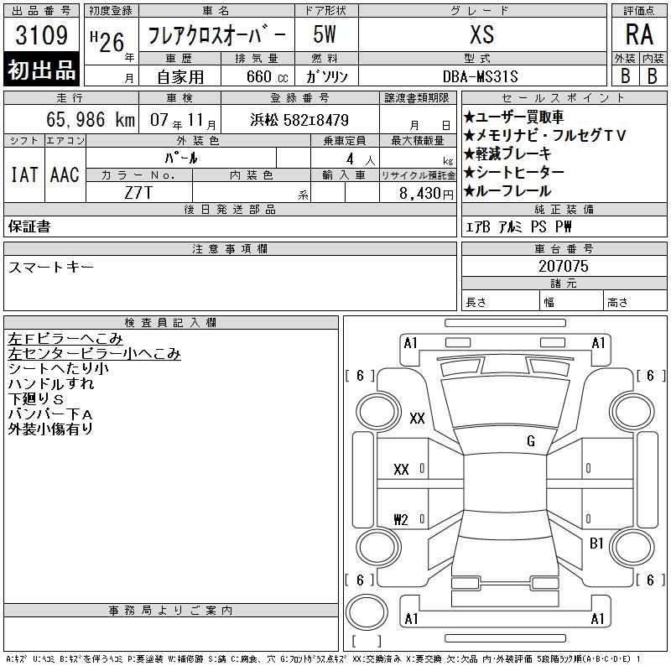The height and width of the screenshot is (671, 671).
Task: Select the 検査員記入欄 header
Action: [170, 323]
